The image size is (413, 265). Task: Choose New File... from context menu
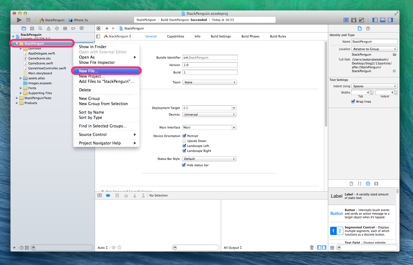click(x=89, y=71)
